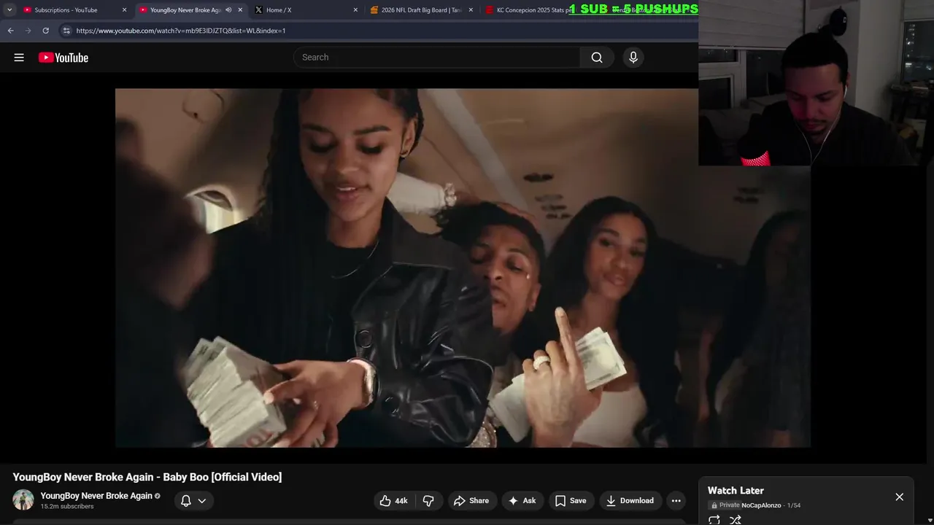Click the YouTube search input field
This screenshot has height=525, width=934.
pyautogui.click(x=436, y=58)
